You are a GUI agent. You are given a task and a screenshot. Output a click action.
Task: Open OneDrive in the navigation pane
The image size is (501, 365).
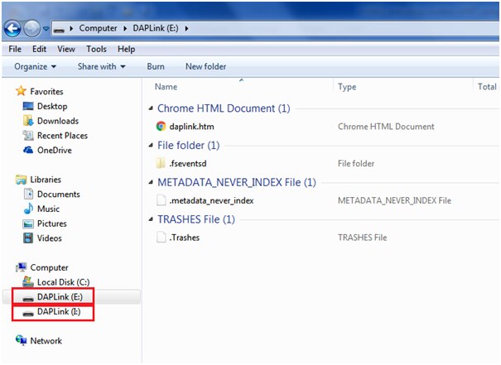55,151
